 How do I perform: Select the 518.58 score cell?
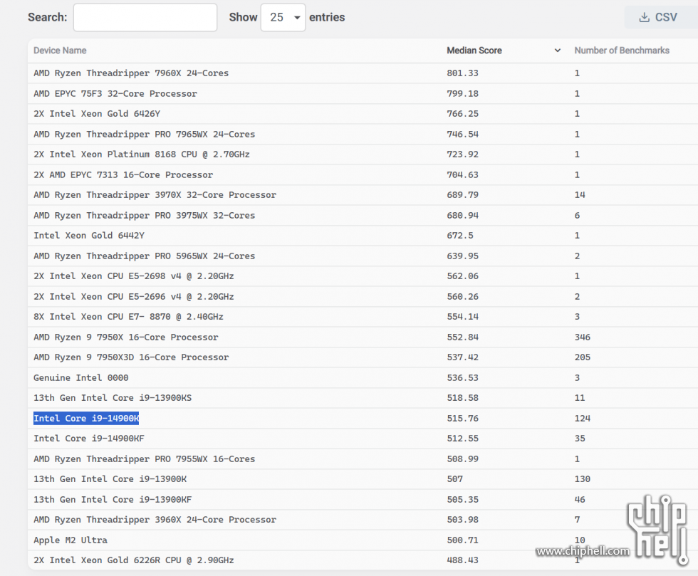coord(462,397)
